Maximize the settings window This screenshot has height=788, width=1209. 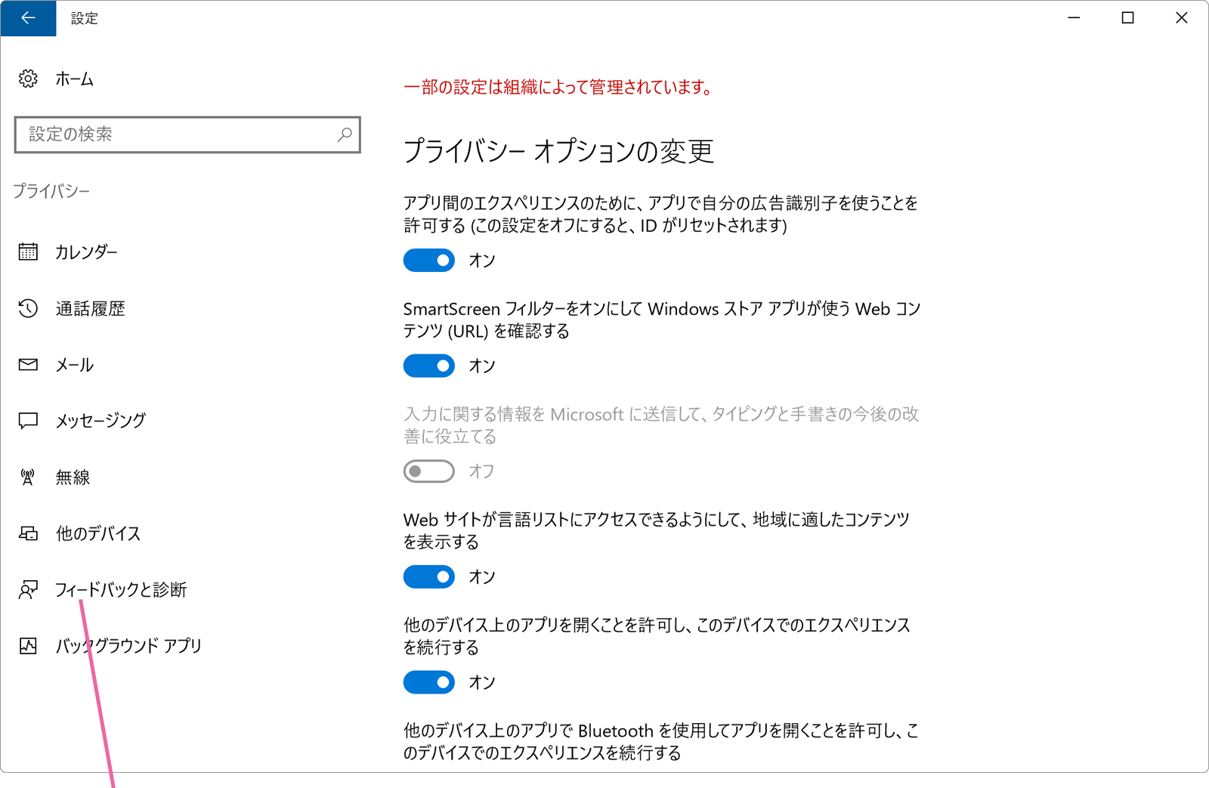pyautogui.click(x=1127, y=18)
